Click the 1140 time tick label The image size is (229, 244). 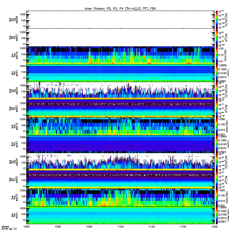(183, 227)
